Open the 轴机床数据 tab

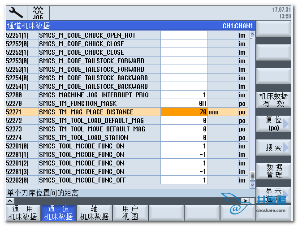pos(94,213)
